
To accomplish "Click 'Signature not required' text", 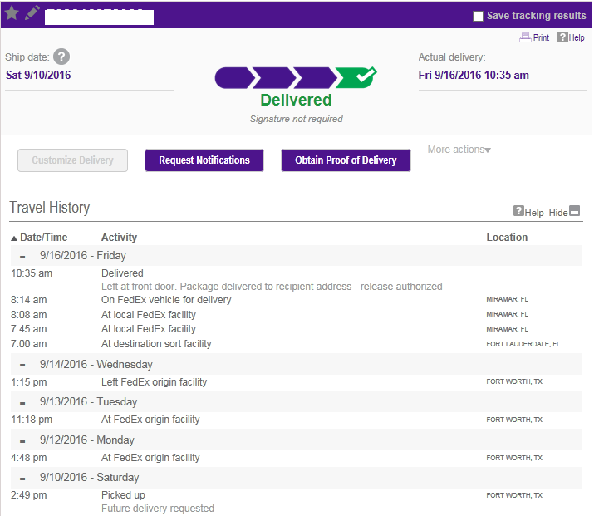I will pos(296,119).
